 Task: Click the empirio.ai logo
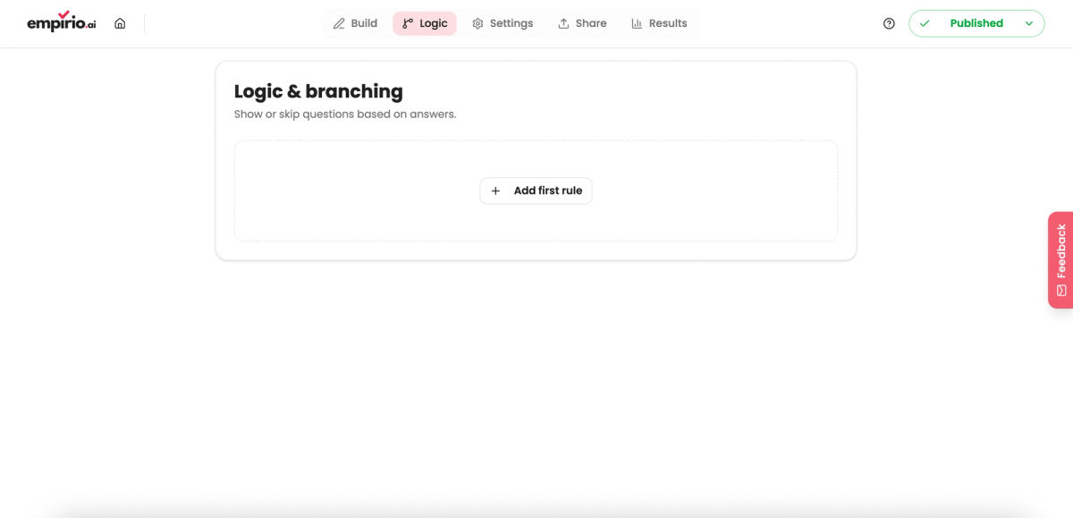point(62,22)
